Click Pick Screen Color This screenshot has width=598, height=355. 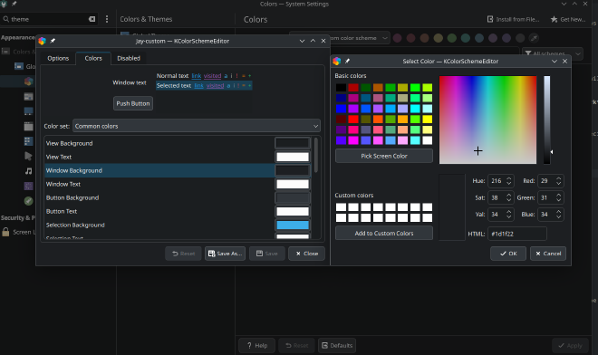384,156
